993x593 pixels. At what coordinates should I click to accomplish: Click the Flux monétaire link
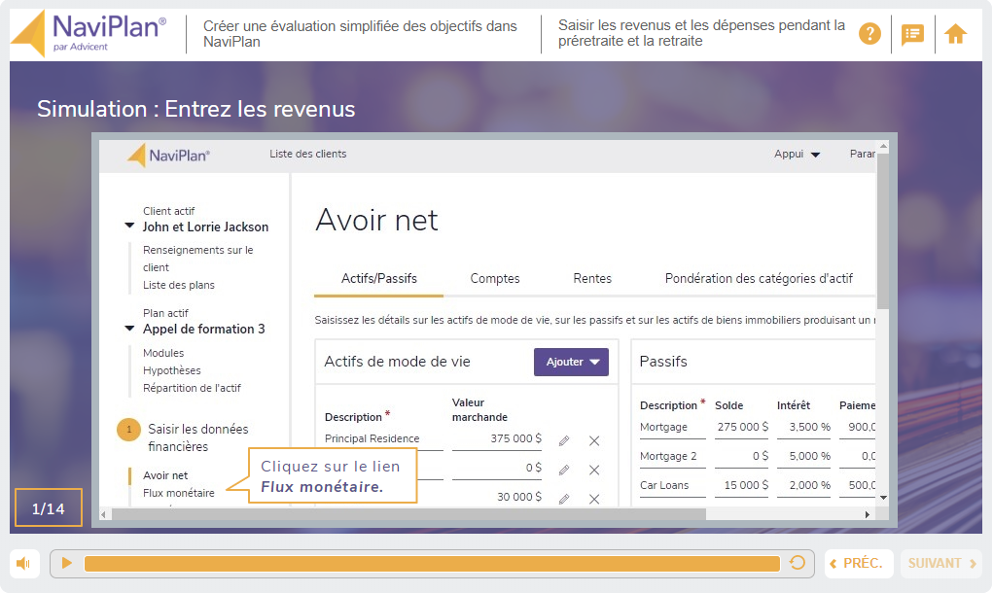pyautogui.click(x=179, y=493)
